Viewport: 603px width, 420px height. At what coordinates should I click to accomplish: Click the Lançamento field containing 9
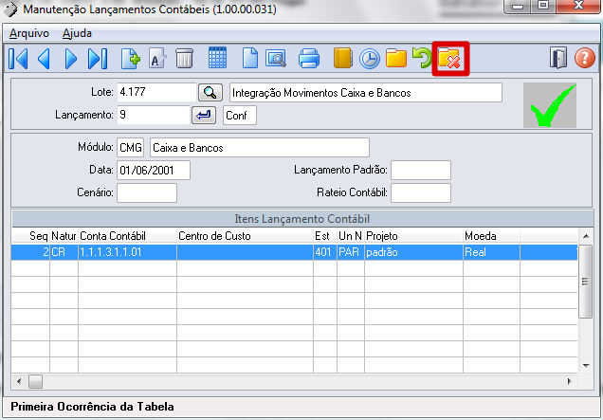(x=153, y=115)
